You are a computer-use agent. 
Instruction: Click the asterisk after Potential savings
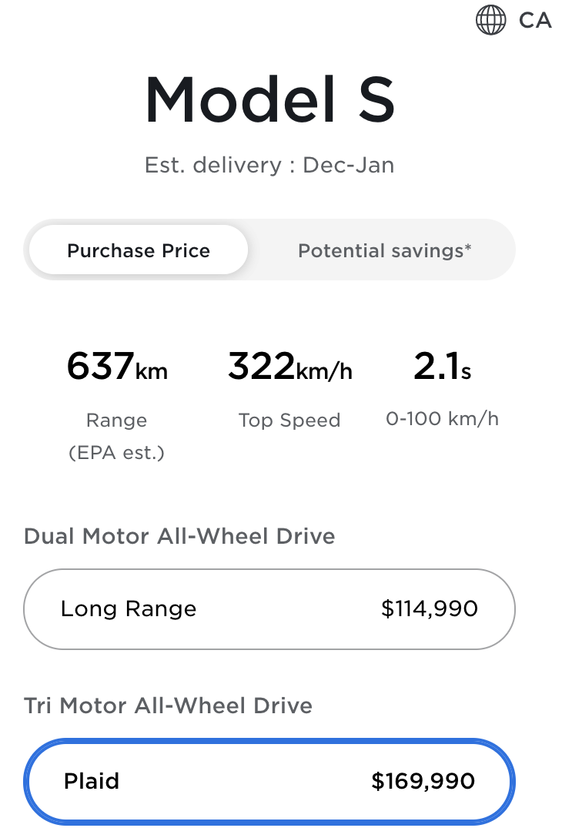468,247
